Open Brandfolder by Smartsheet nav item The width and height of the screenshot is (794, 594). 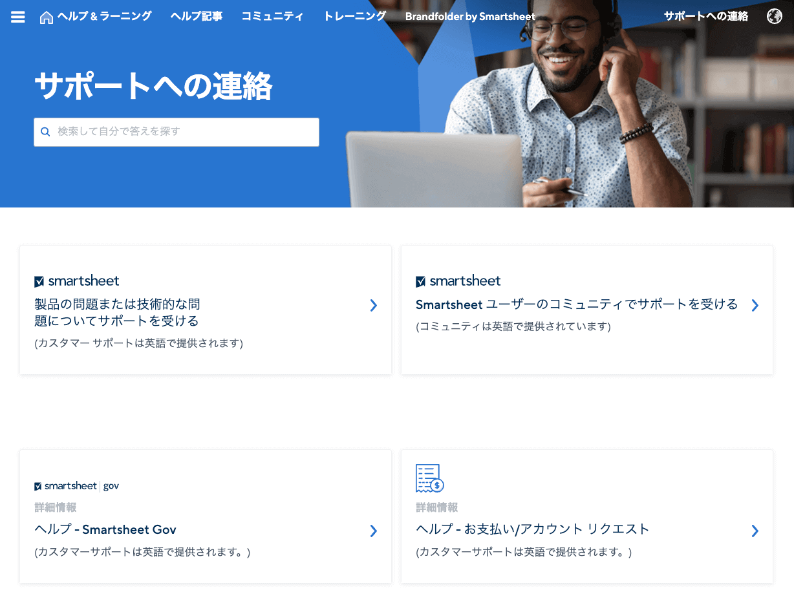coord(470,17)
